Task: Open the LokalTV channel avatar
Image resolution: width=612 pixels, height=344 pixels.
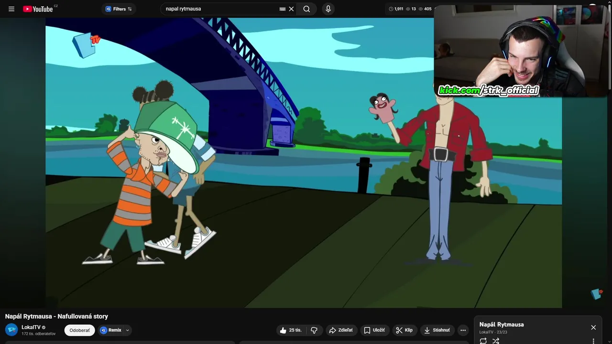Action: [x=11, y=330]
